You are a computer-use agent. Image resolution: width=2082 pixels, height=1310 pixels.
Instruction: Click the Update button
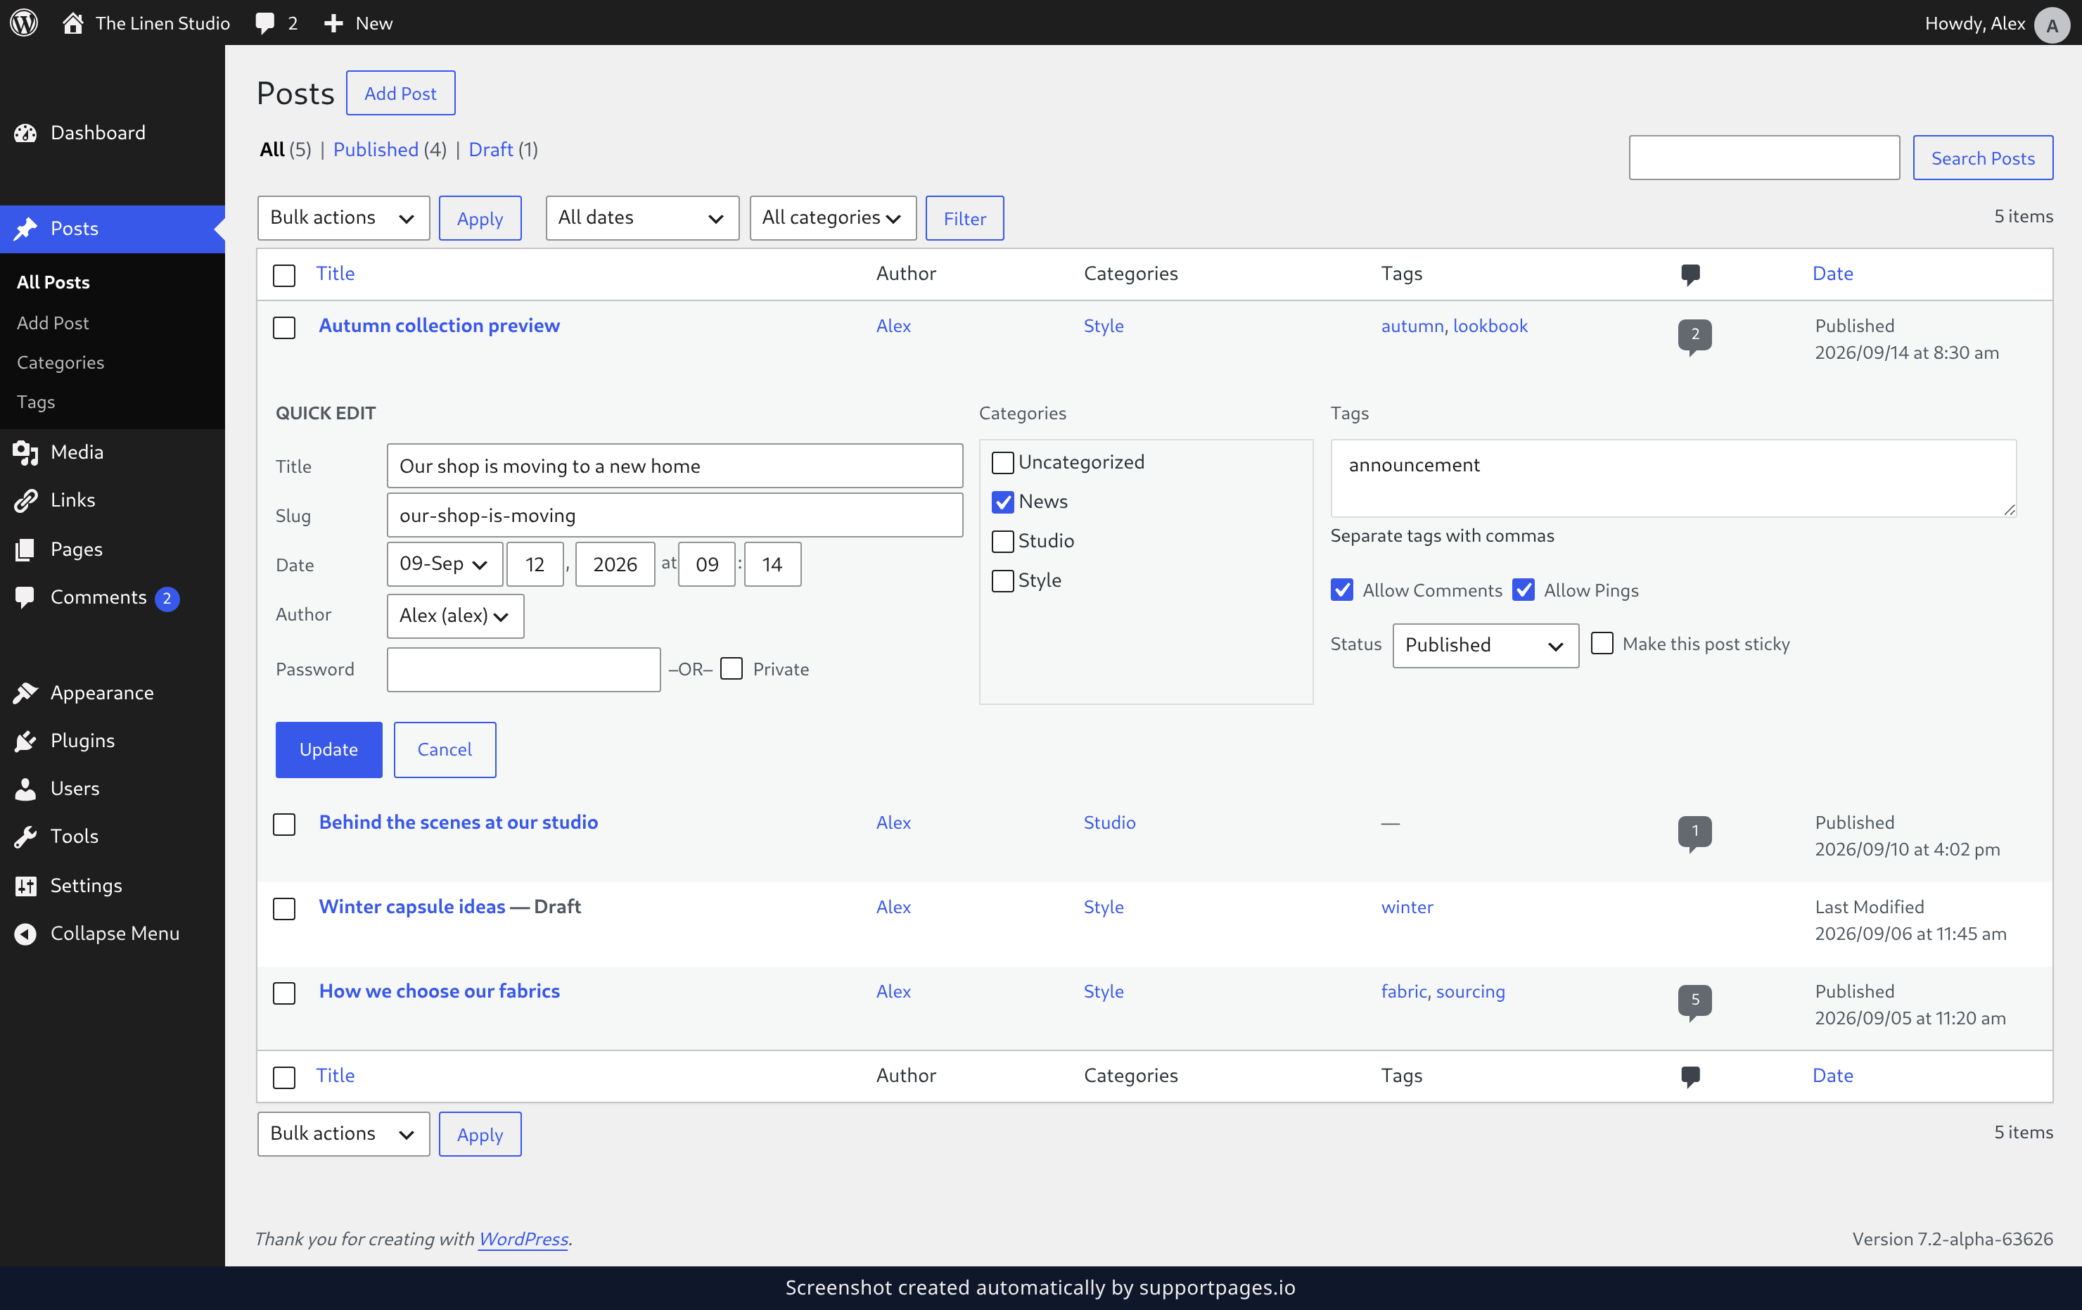[x=328, y=750]
